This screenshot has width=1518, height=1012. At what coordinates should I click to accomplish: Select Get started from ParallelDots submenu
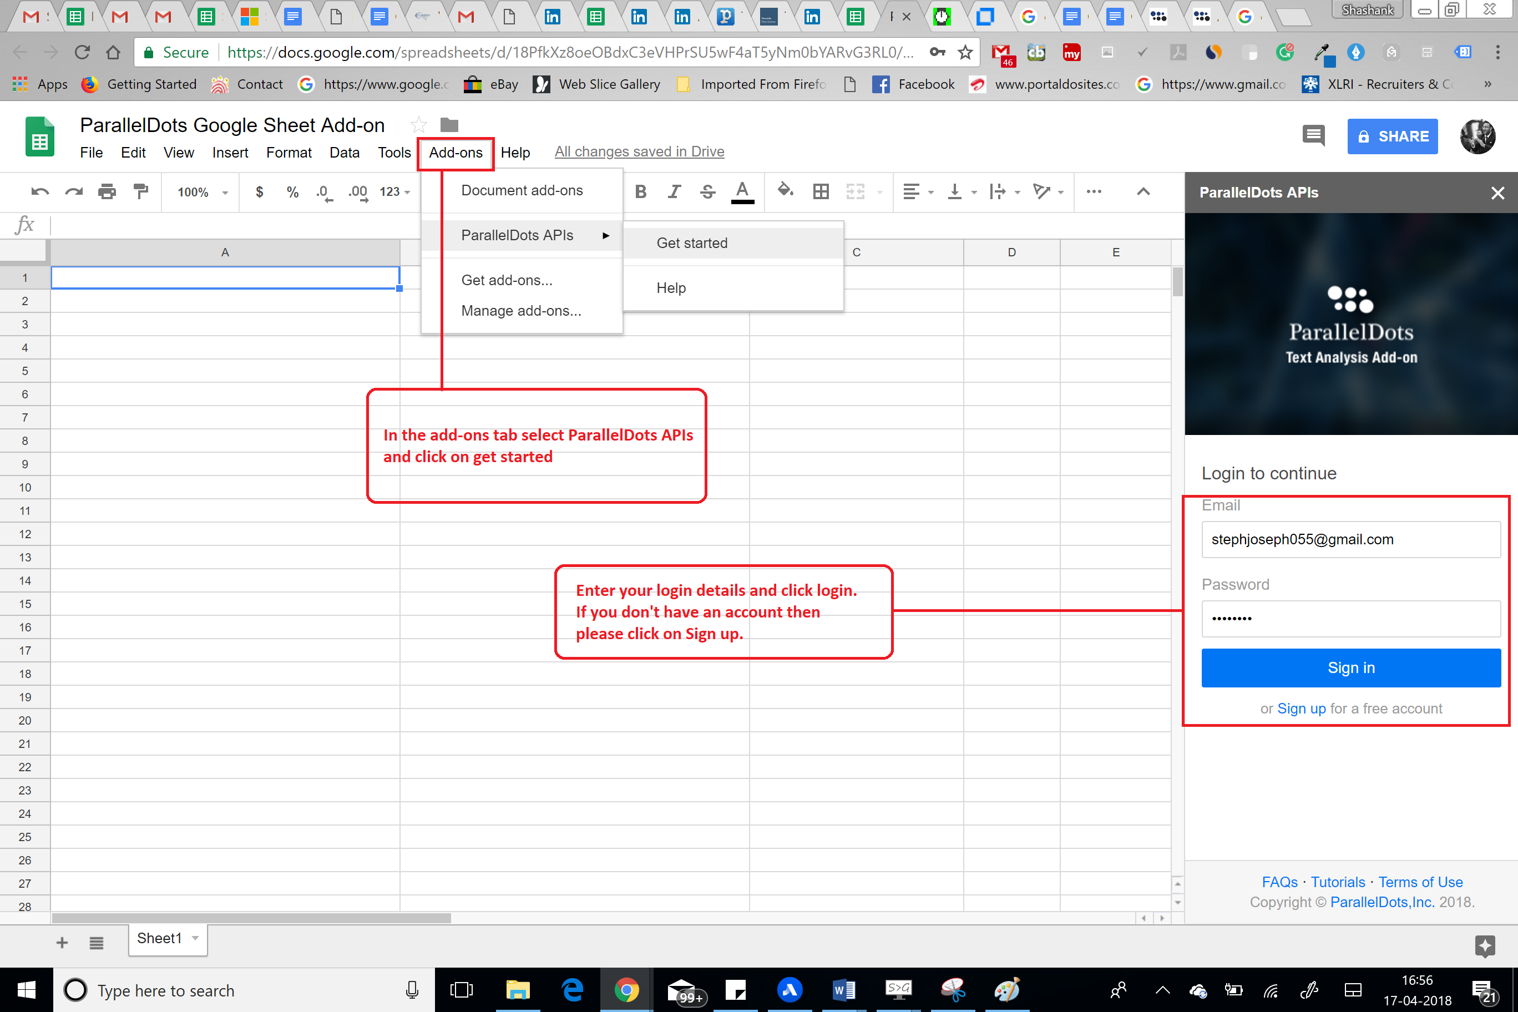[x=691, y=242]
